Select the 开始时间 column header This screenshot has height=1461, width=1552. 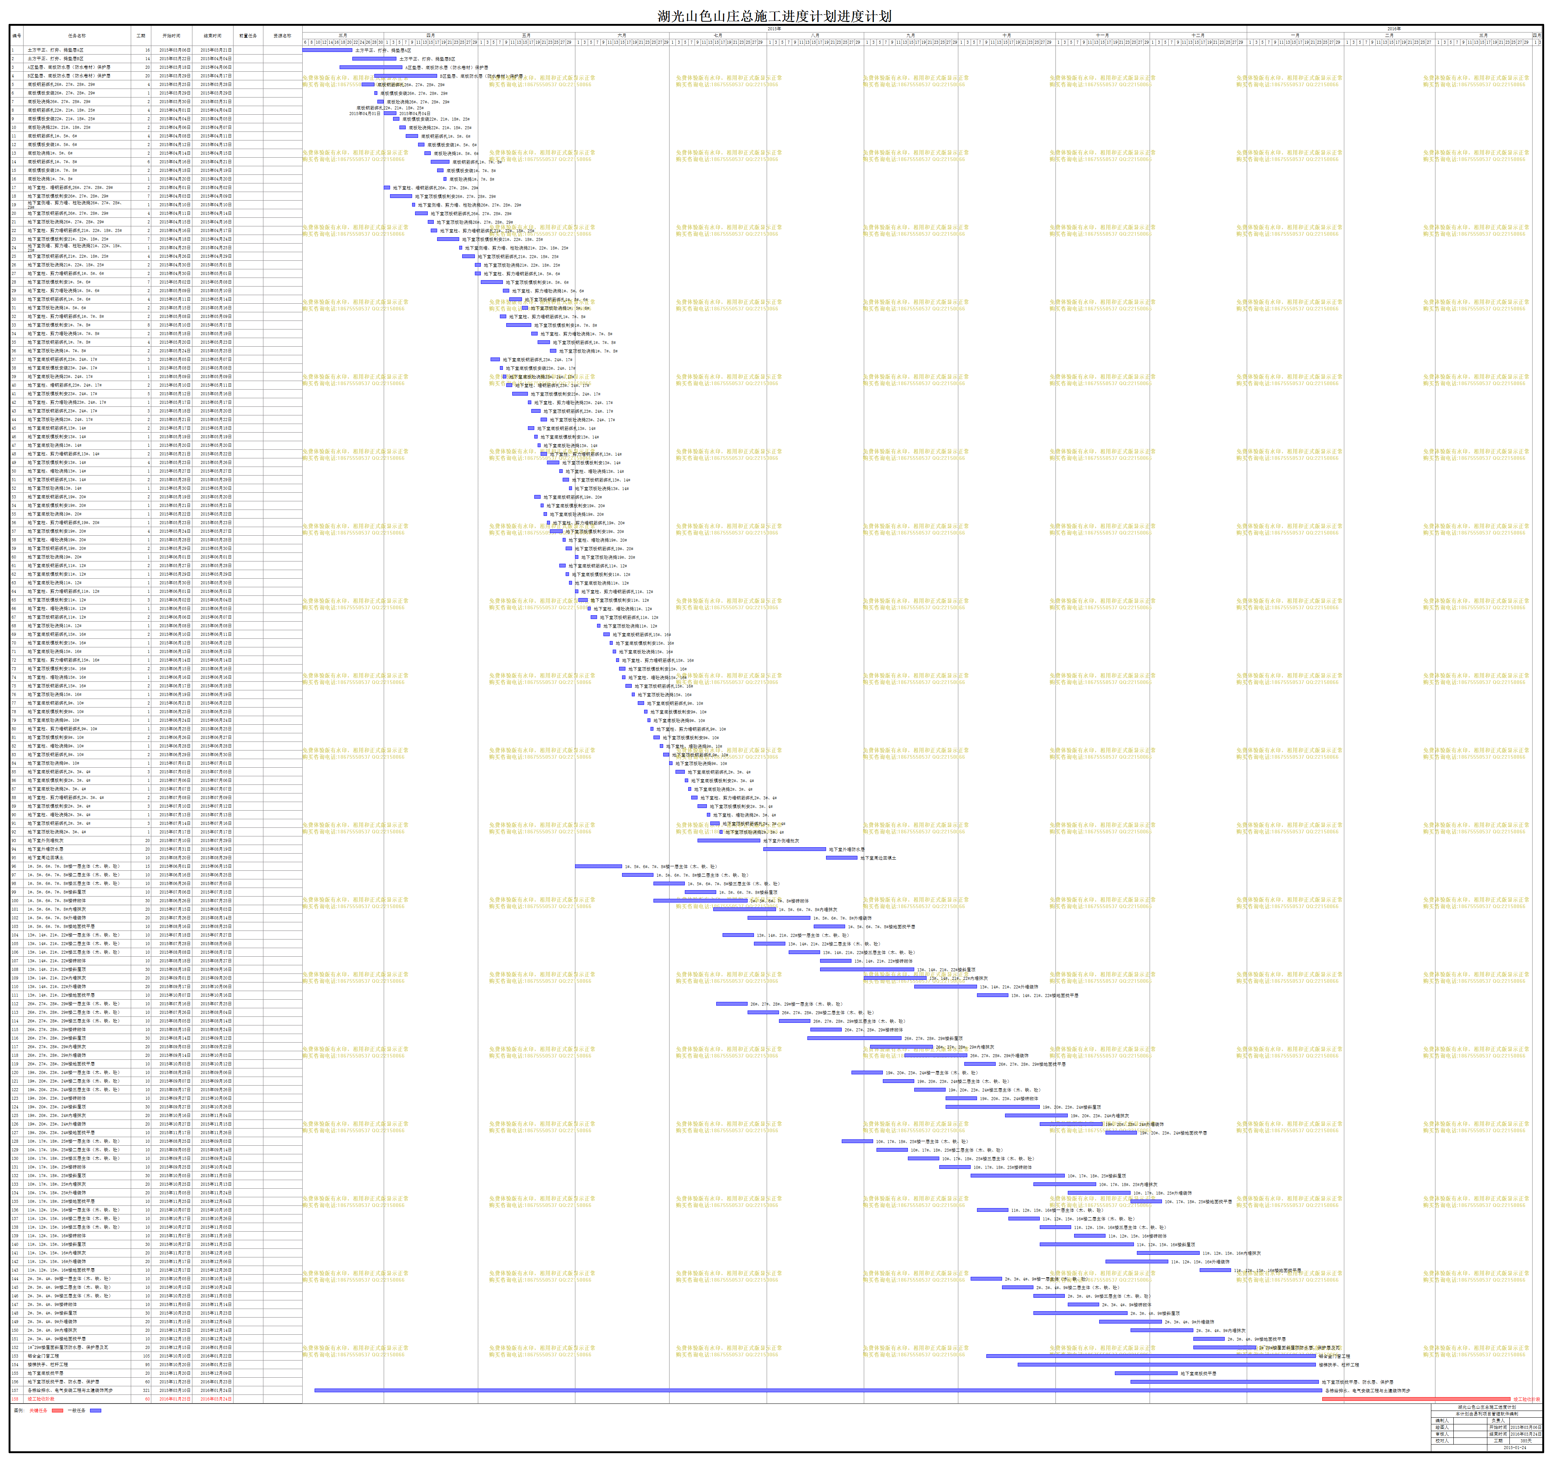171,36
